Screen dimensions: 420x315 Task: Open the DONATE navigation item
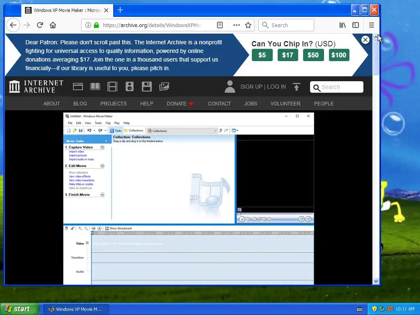click(x=180, y=104)
